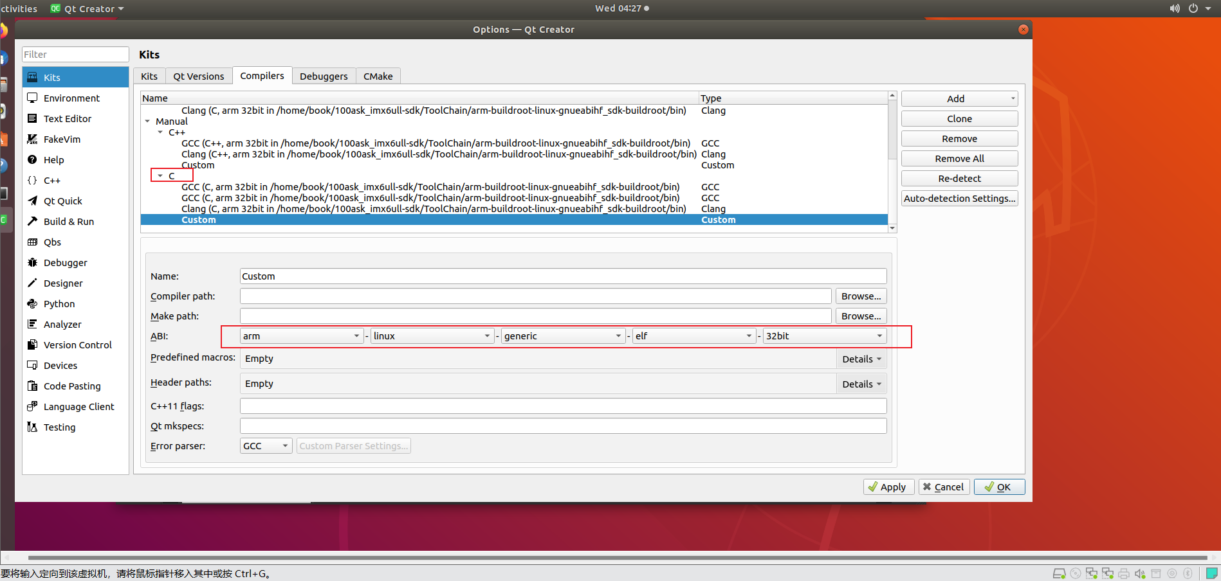Open the Debugger settings page
This screenshot has width=1221, height=581.
tap(65, 262)
